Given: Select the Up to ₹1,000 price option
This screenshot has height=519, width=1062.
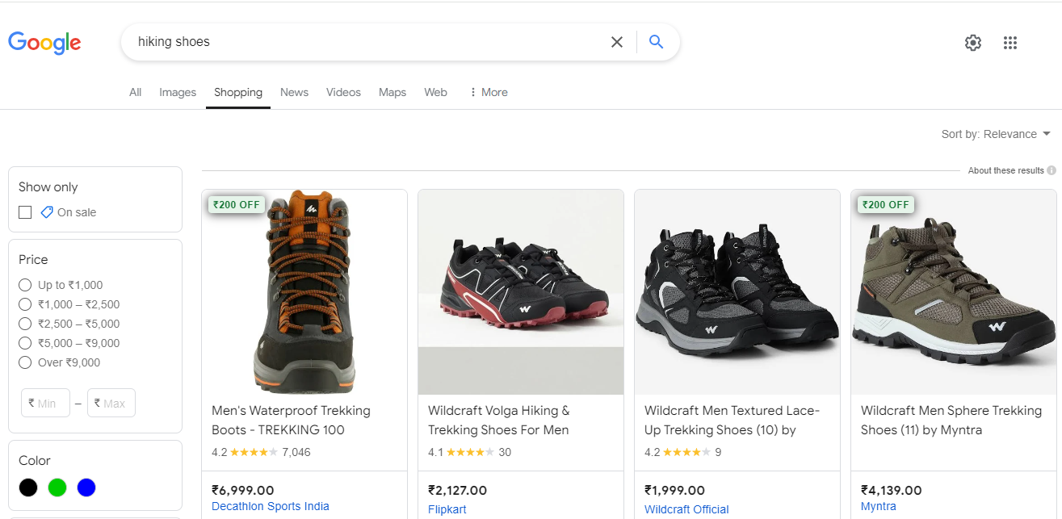Looking at the screenshot, I should [x=25, y=285].
